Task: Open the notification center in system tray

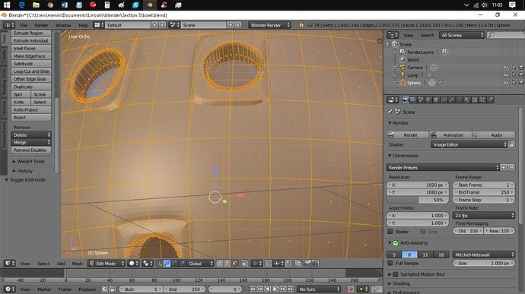Action: [x=512, y=5]
